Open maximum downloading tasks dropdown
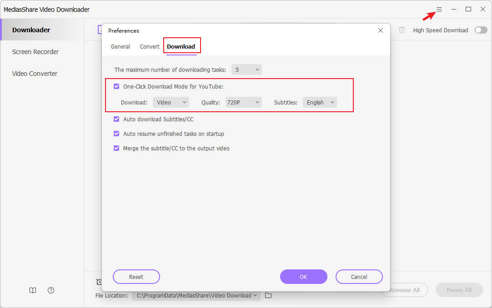Screen dimensions: 492x308 click(246, 70)
